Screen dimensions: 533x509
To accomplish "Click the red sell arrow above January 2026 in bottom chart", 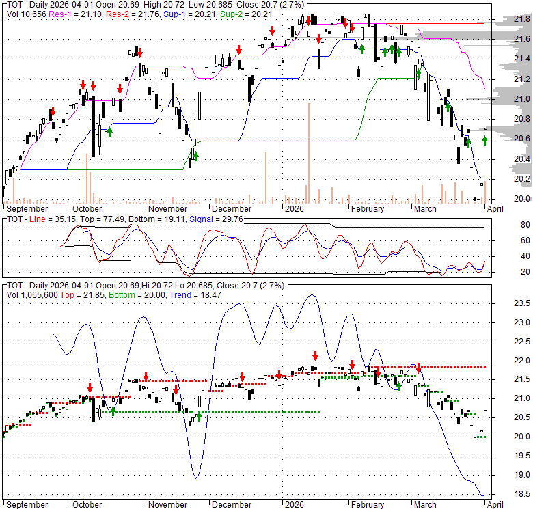I will [315, 356].
